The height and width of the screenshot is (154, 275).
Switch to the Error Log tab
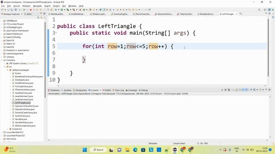click(x=118, y=90)
